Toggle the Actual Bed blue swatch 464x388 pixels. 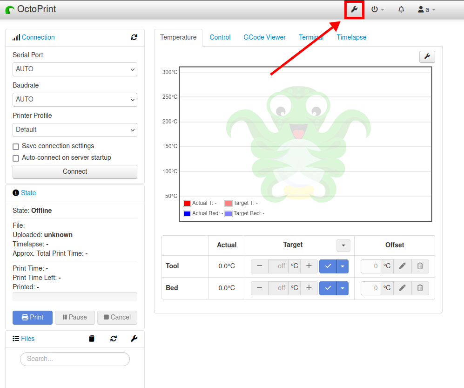[187, 214]
